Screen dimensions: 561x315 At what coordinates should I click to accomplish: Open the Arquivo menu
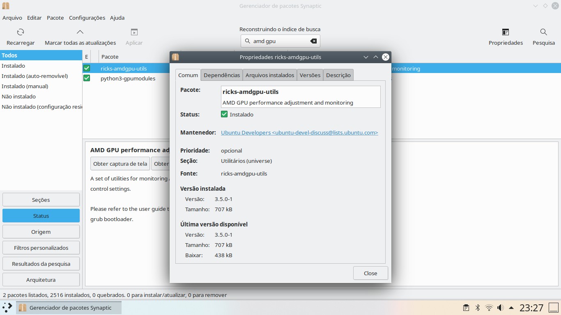[x=12, y=18]
